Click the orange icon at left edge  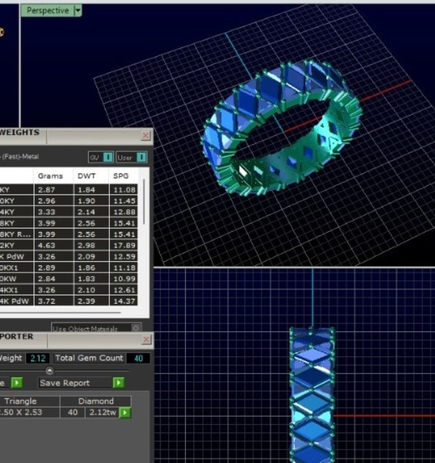point(1,32)
